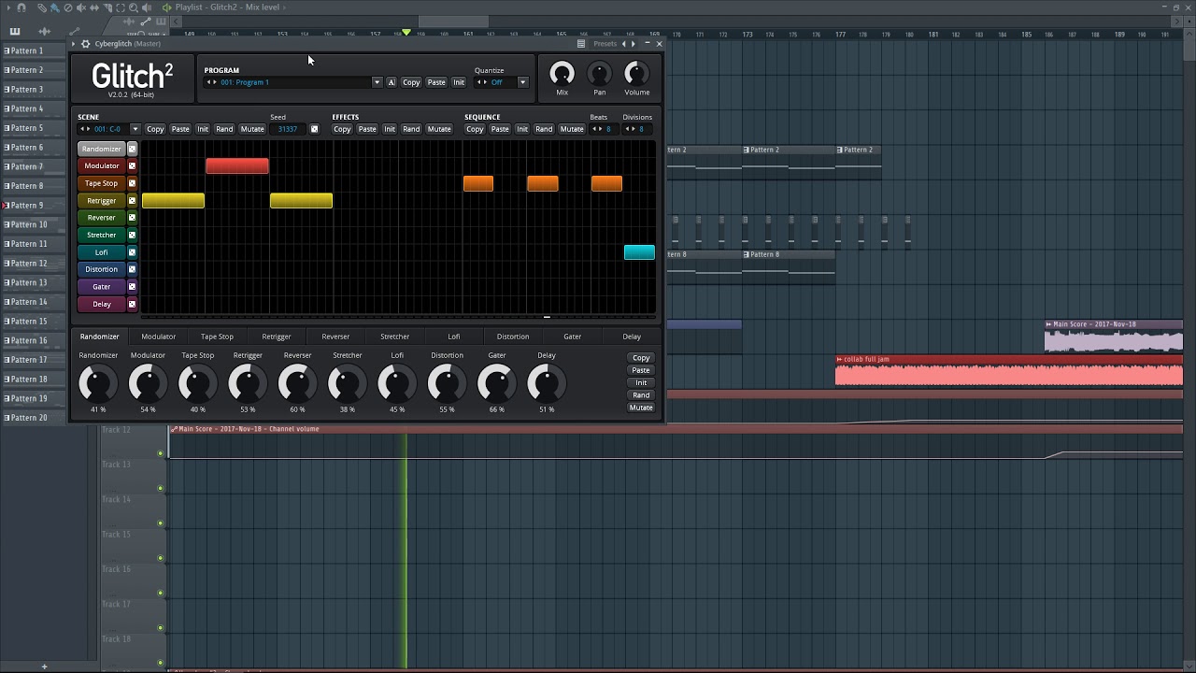1196x673 pixels.
Task: Adjust the Reverser 60% knob
Action: tap(297, 382)
